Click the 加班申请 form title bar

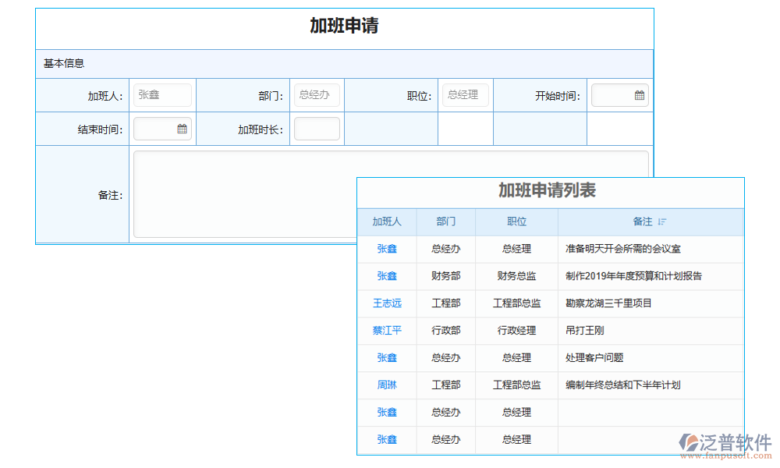pyautogui.click(x=343, y=27)
